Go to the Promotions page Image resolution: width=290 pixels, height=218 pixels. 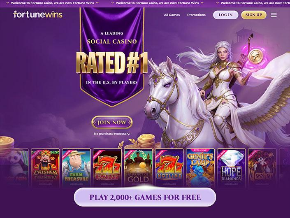[196, 15]
